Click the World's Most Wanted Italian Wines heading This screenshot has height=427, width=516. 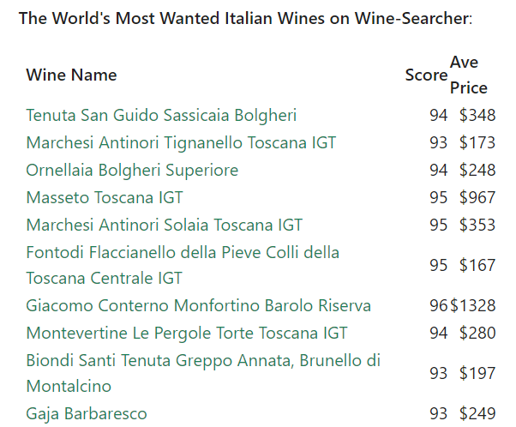[245, 18]
